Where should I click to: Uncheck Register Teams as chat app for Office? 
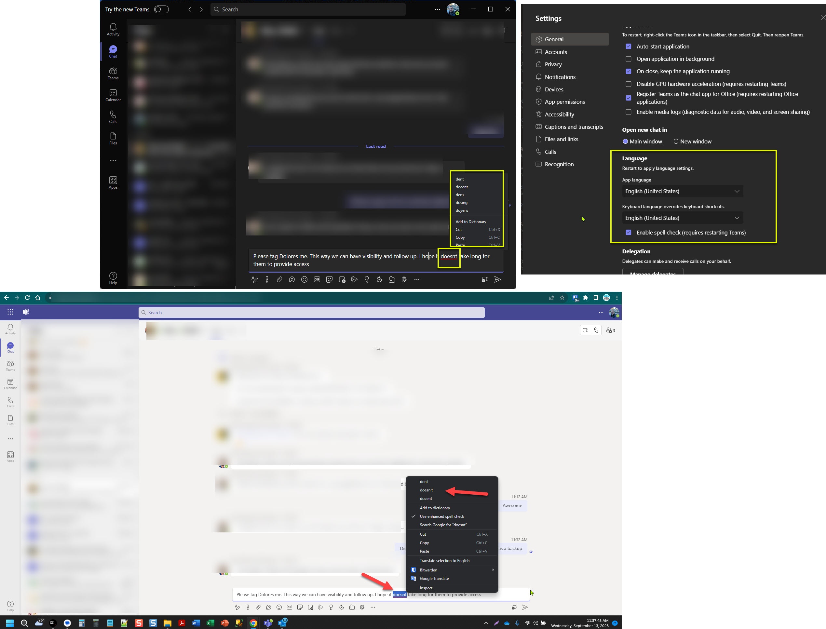(x=628, y=98)
